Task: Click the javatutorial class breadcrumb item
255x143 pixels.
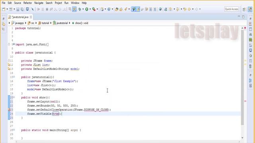Action: (60, 23)
